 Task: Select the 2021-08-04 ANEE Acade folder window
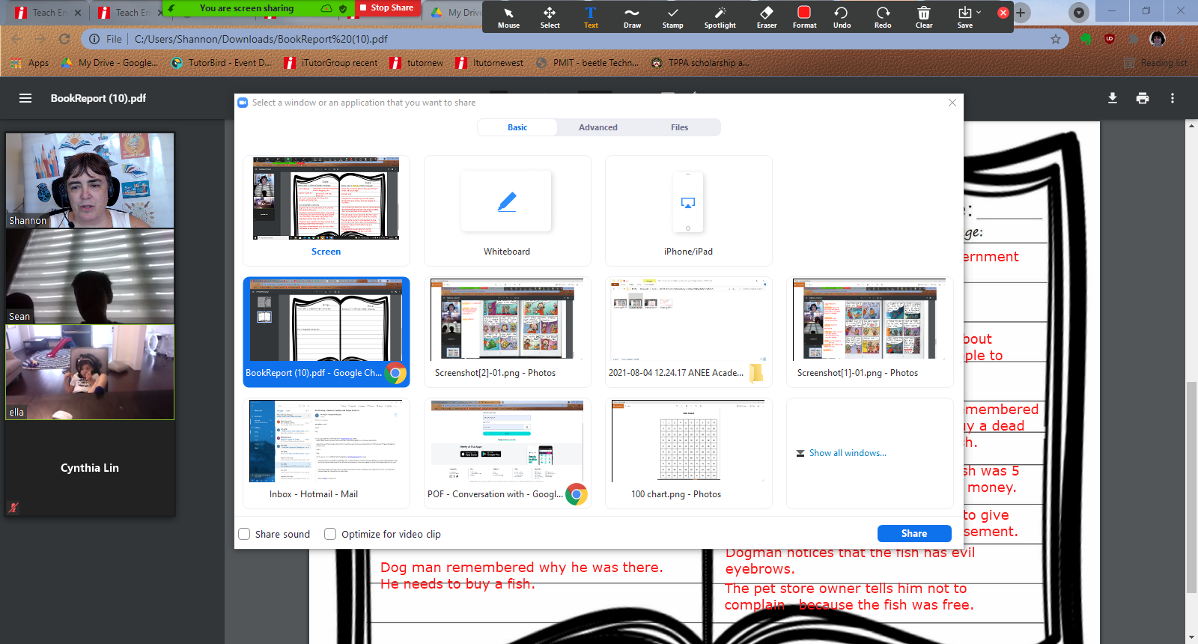pos(689,332)
